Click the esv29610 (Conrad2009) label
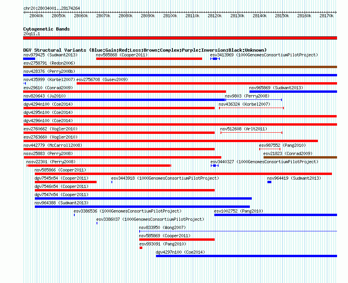Viewport: 348px width, 283px height. click(48, 88)
